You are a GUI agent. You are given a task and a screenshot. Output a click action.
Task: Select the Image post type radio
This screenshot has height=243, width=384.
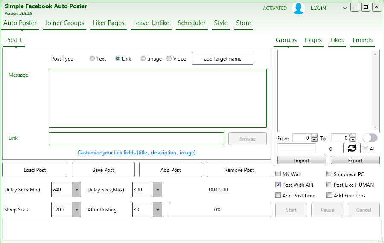(x=143, y=58)
